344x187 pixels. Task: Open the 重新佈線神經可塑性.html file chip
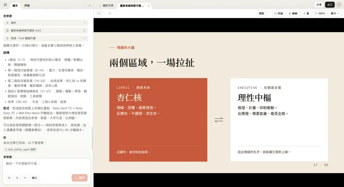pyautogui.click(x=46, y=31)
